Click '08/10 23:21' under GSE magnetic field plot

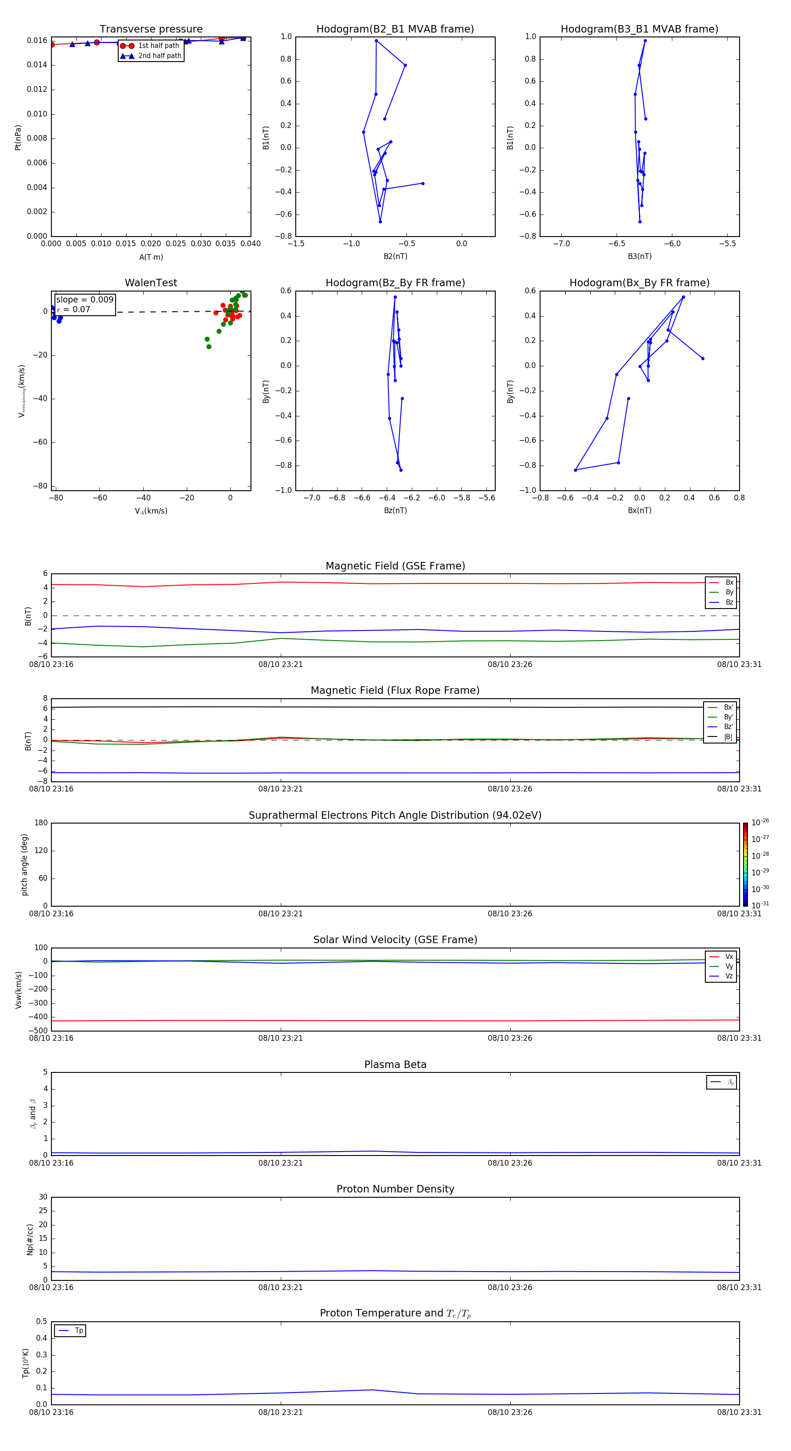pyautogui.click(x=280, y=665)
